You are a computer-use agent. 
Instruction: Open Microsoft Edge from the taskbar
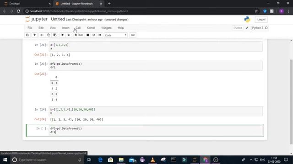[100, 160]
